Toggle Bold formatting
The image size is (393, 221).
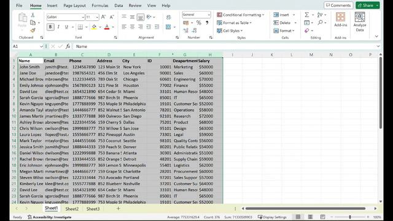click(x=50, y=27)
